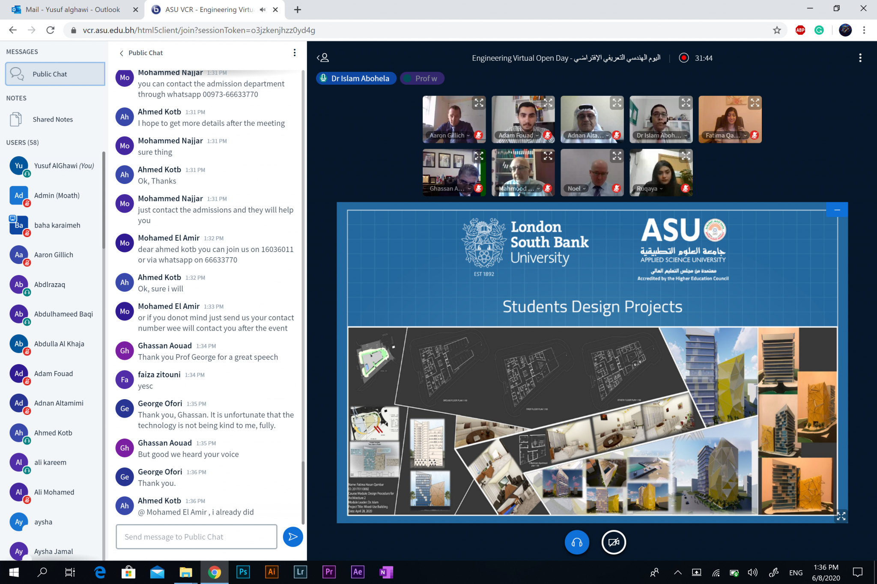Open File Explorer from taskbar
The image size is (877, 584).
coord(185,572)
